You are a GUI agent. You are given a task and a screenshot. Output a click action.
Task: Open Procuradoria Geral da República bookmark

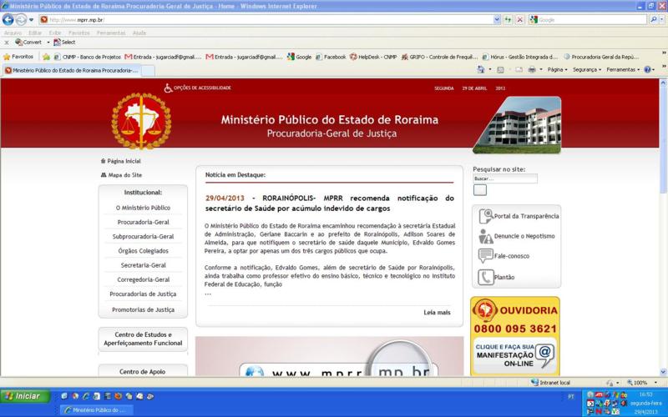click(x=600, y=57)
